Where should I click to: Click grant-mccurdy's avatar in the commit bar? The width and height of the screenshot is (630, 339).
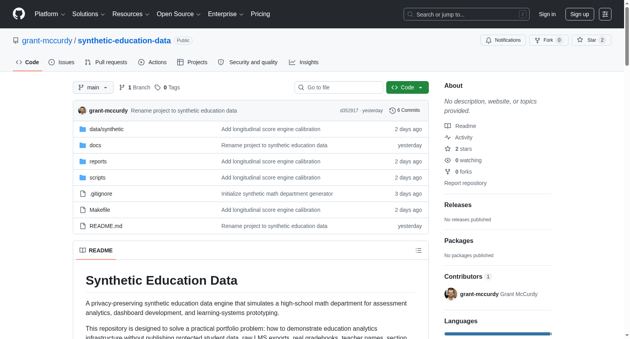(x=82, y=111)
